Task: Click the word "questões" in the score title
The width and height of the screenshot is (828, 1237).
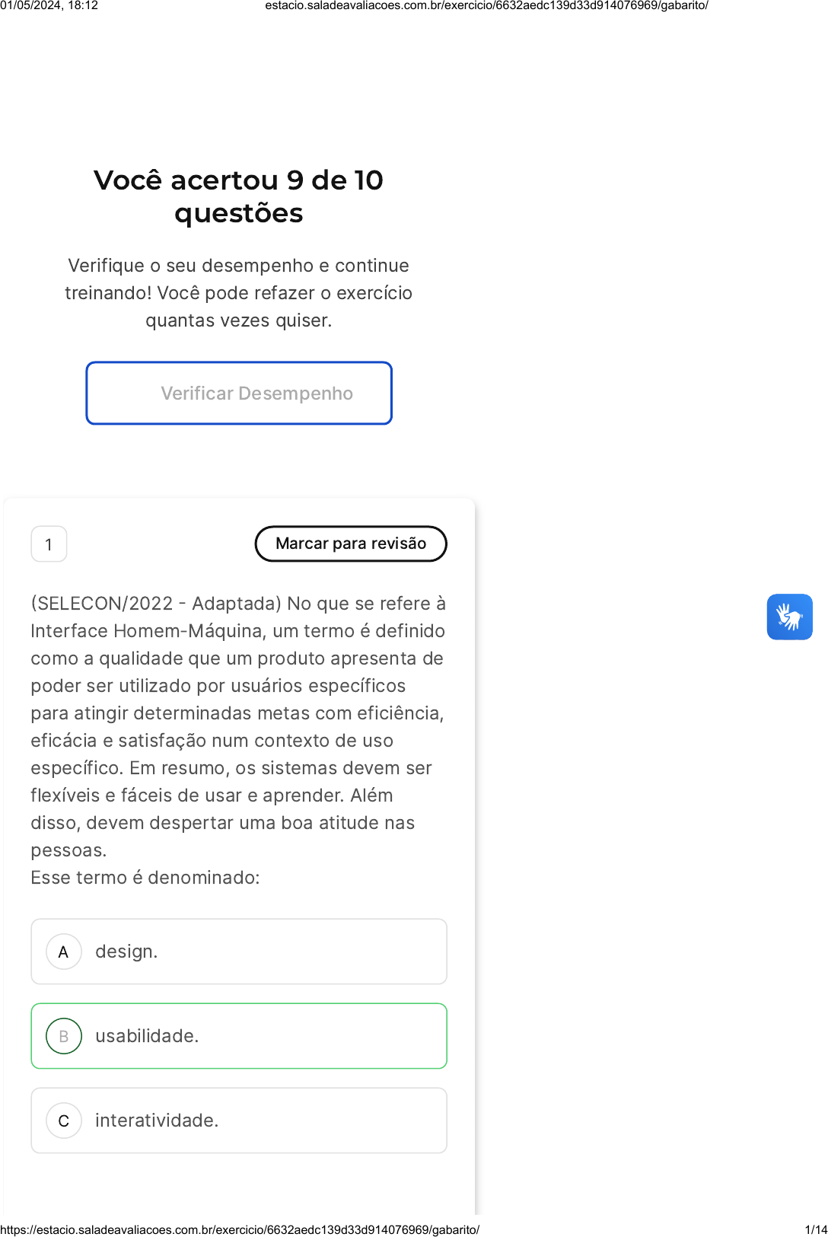Action: 238,214
